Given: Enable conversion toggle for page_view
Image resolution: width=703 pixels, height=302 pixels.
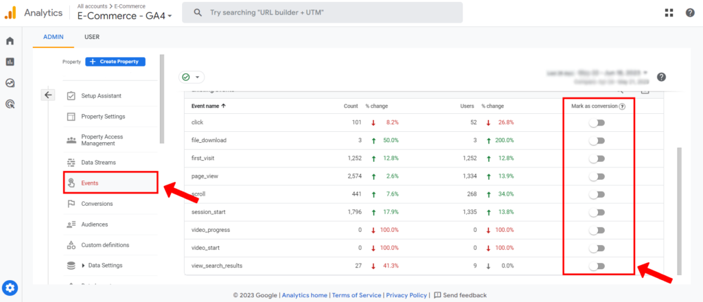Looking at the screenshot, I should pyautogui.click(x=597, y=176).
